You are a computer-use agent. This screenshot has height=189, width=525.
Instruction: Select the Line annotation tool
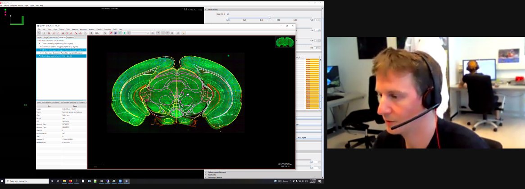click(58, 33)
